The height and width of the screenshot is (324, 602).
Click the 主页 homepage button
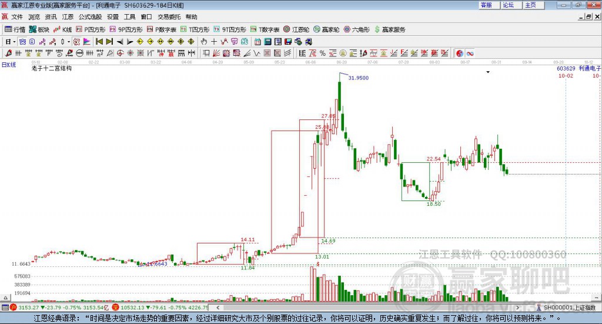tap(533, 5)
